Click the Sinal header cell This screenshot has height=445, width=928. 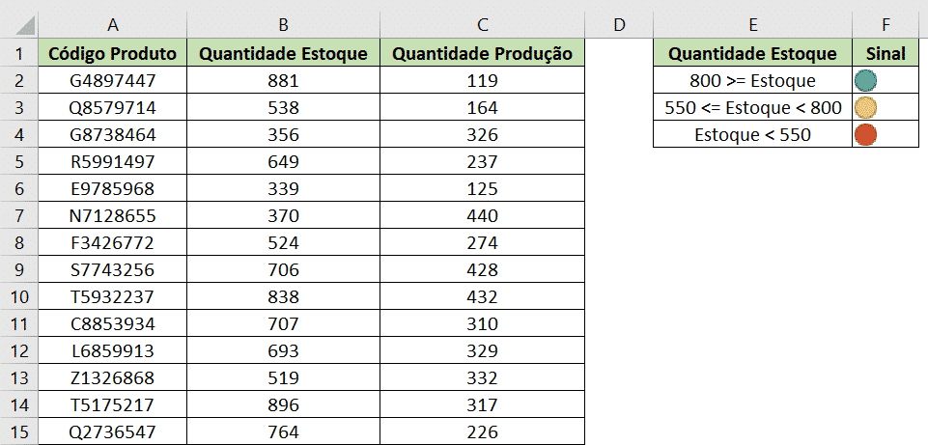886,54
